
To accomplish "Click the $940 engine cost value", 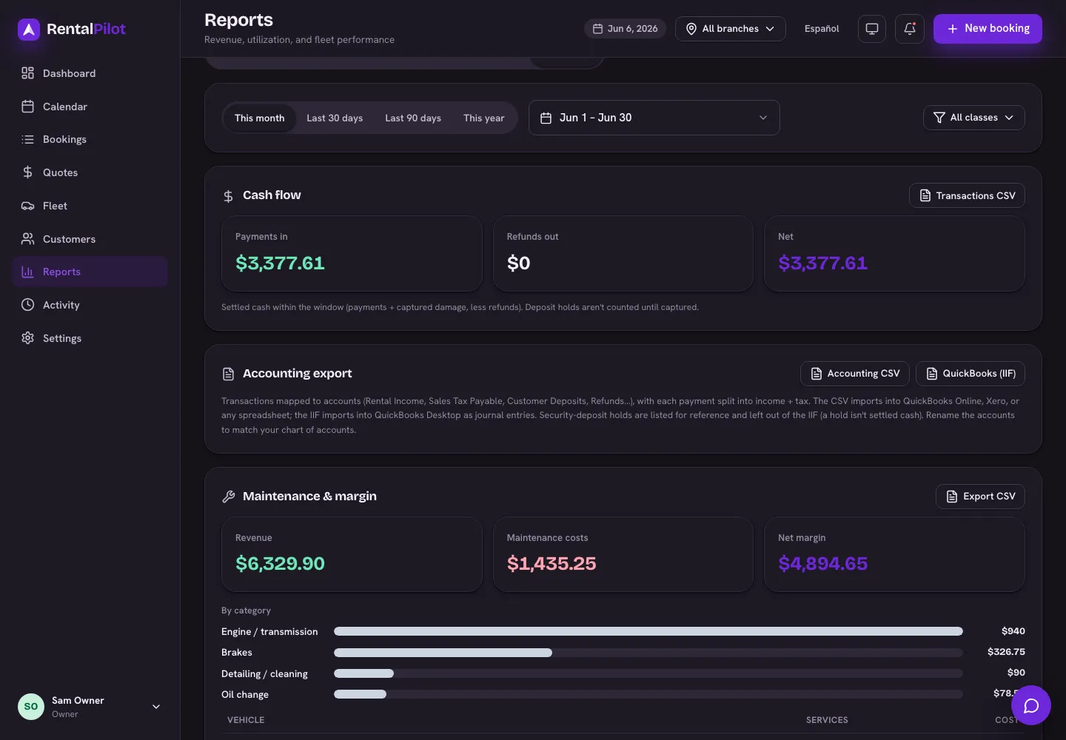I will (x=1013, y=631).
